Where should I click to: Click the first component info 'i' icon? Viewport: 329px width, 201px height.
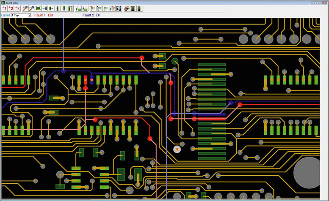[78, 8]
